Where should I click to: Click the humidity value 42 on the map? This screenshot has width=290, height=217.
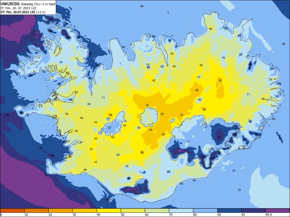point(154,80)
